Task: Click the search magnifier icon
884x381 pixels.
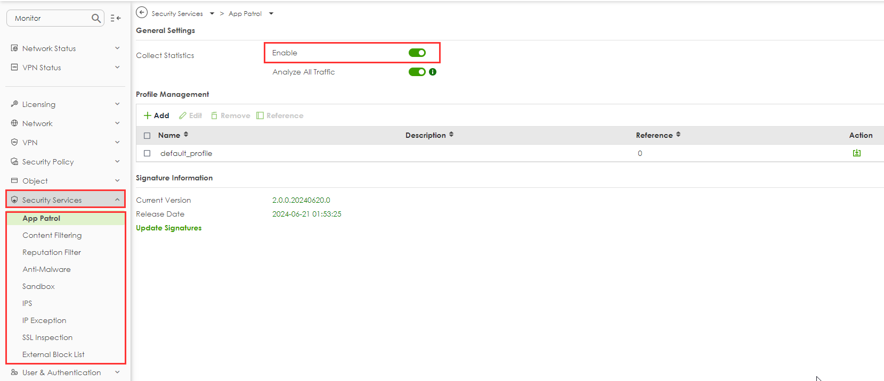Action: tap(96, 18)
